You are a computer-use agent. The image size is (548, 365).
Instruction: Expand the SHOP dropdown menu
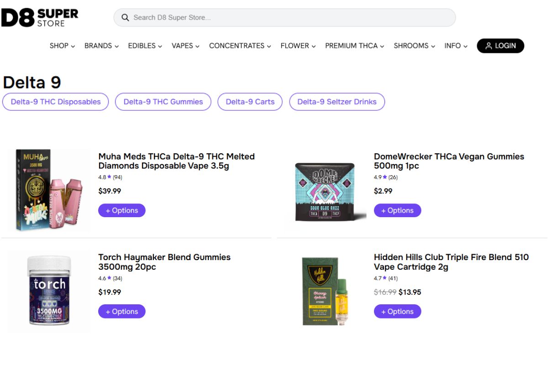pyautogui.click(x=62, y=46)
